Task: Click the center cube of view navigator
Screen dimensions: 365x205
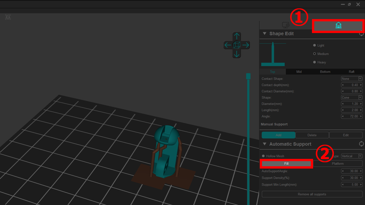Action: pos(237,45)
